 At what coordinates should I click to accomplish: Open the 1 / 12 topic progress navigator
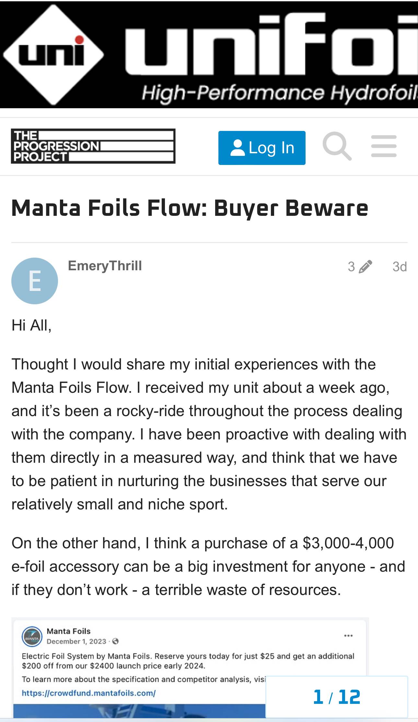pos(336,697)
